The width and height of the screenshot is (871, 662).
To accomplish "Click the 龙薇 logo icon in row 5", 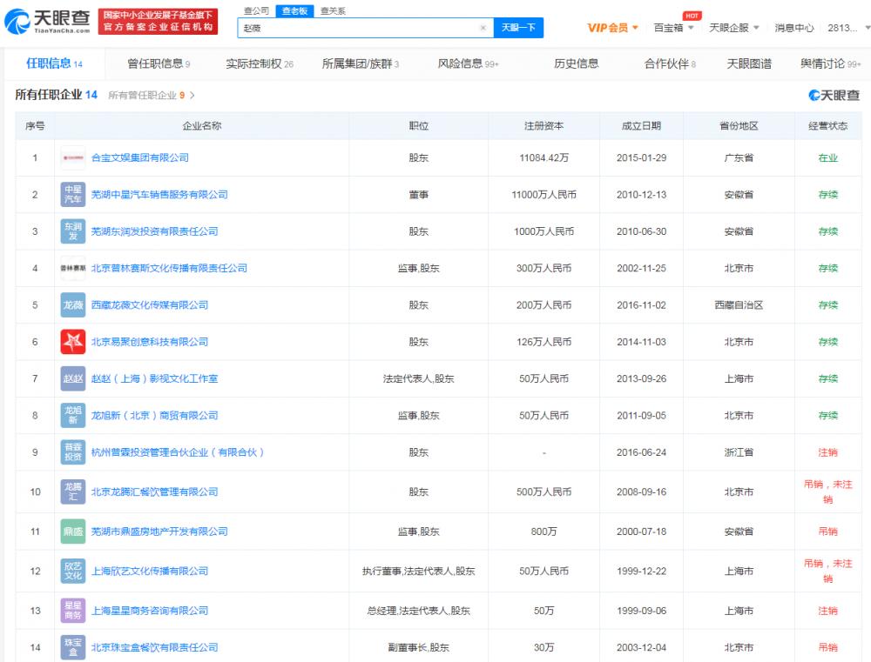I will pyautogui.click(x=73, y=304).
